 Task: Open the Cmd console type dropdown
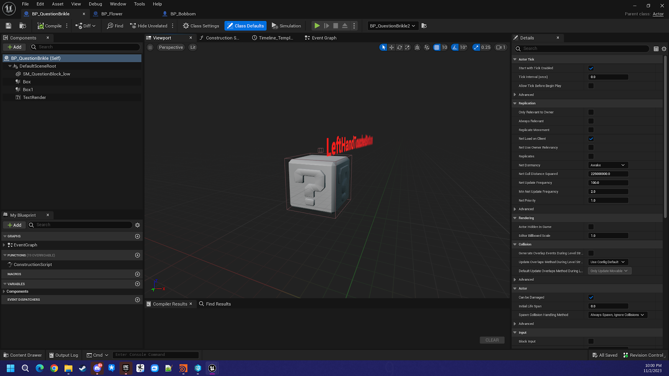(98, 355)
